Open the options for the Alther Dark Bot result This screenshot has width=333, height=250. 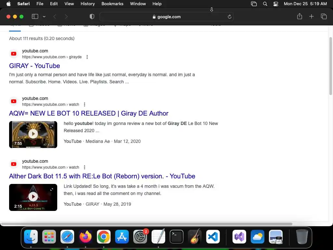point(85,167)
